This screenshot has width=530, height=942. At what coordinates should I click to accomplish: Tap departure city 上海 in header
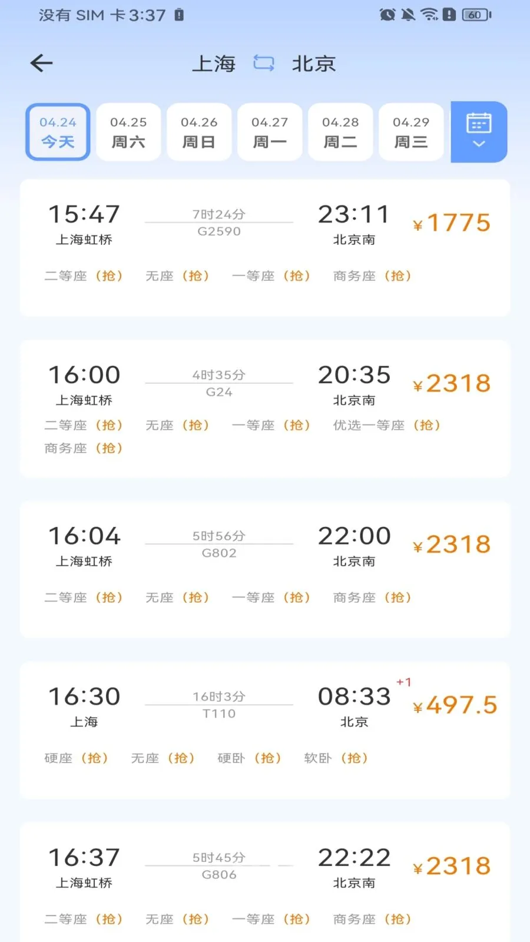click(214, 64)
